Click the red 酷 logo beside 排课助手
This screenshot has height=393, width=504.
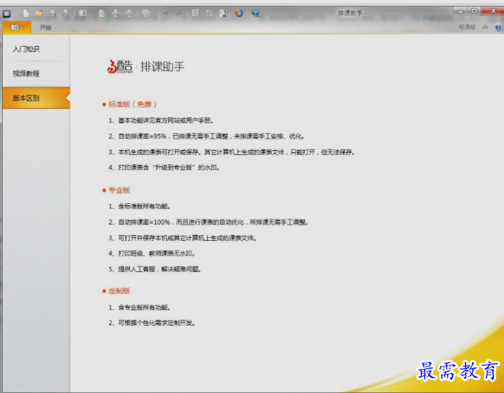pyautogui.click(x=120, y=67)
